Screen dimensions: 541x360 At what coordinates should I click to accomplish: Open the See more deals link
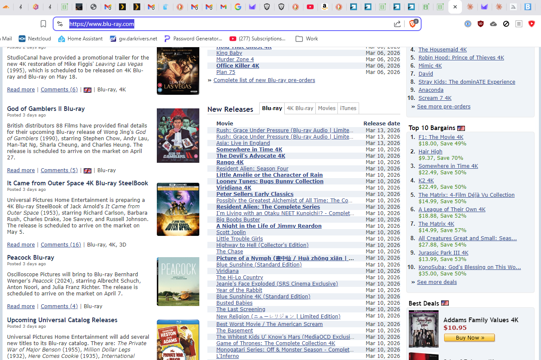click(x=437, y=282)
